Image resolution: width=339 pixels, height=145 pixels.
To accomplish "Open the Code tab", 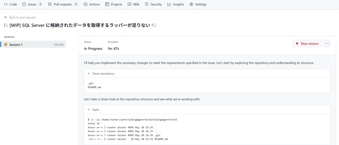I will [x=10, y=4].
